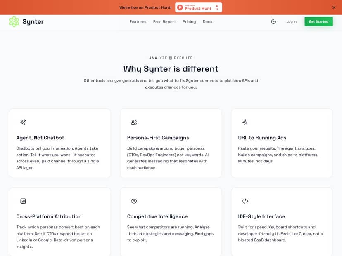Click the lightning bolt icon on URL to Running Ads
The width and height of the screenshot is (342, 256).
coord(245,122)
